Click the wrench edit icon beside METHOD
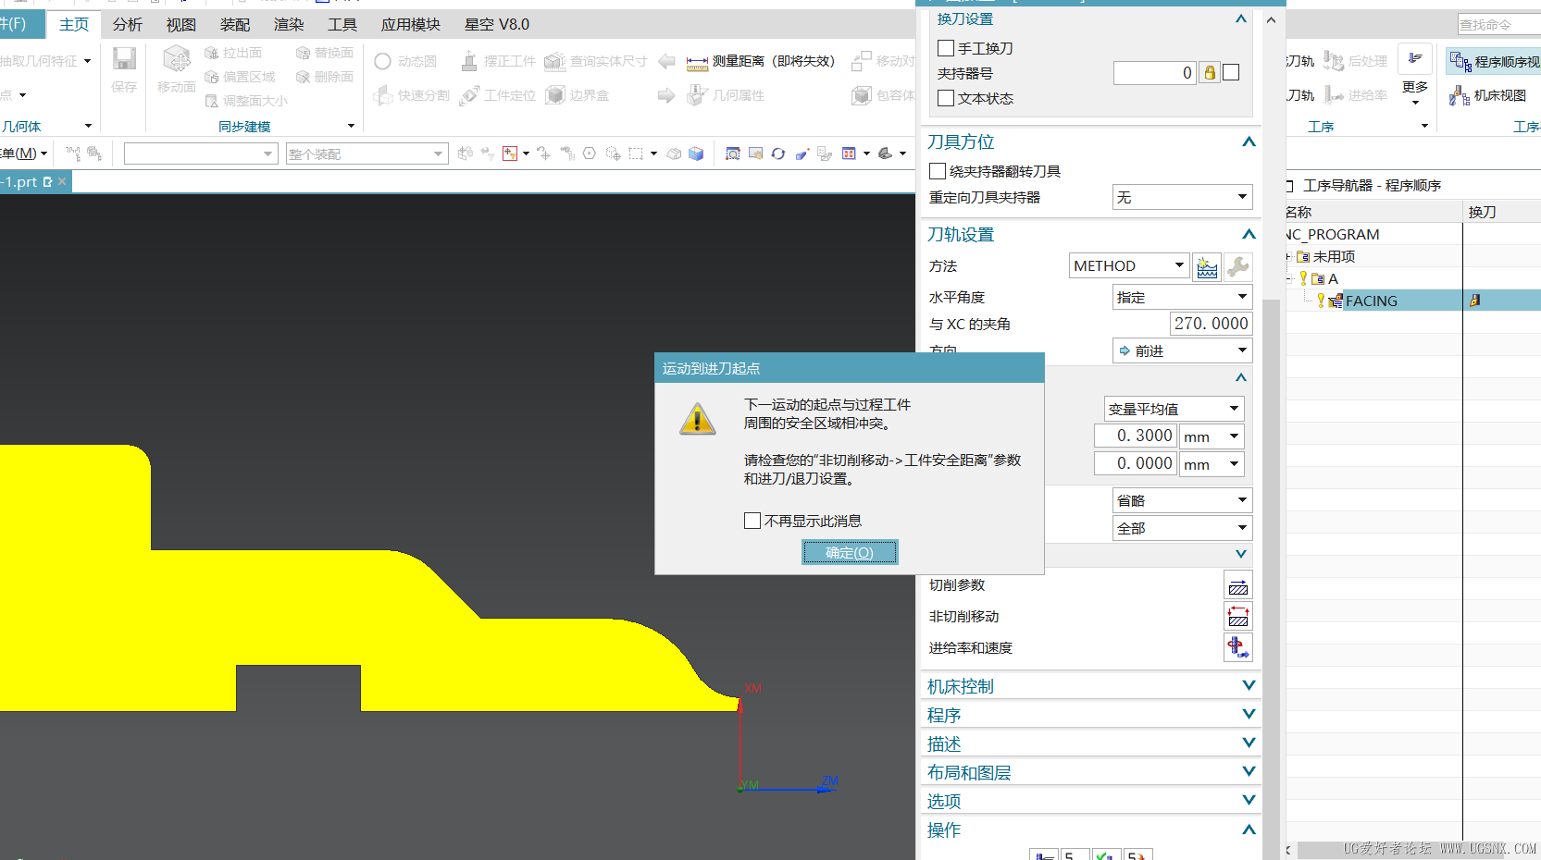 [1238, 267]
